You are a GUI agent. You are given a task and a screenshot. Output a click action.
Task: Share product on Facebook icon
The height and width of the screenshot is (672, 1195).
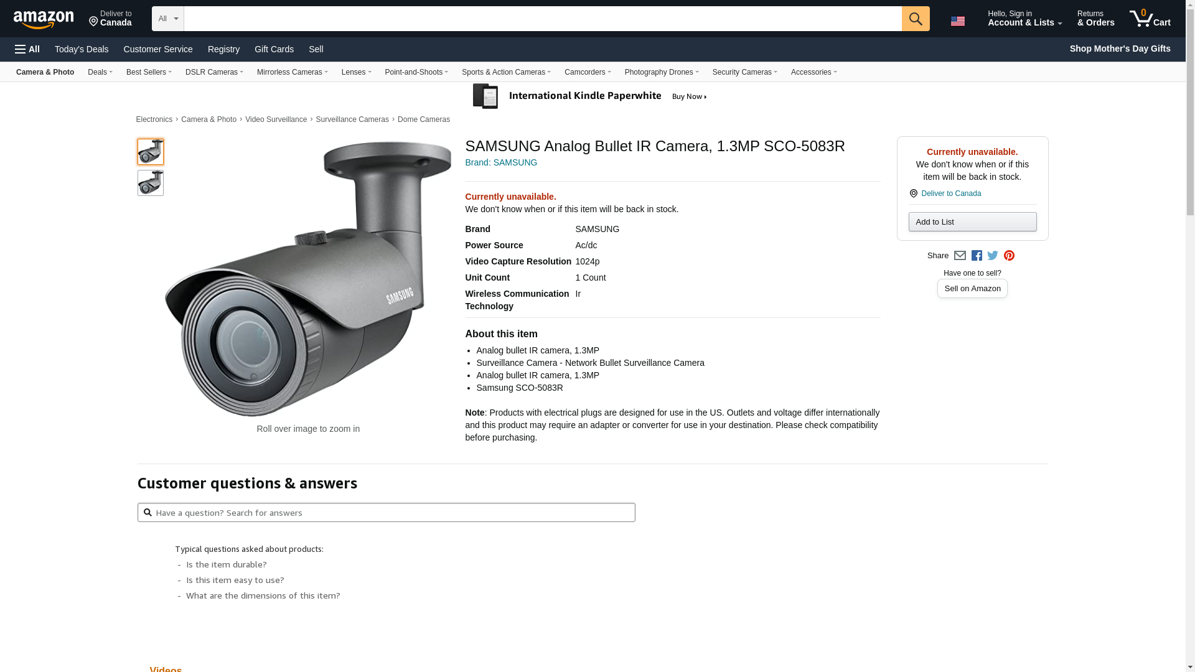click(x=977, y=256)
